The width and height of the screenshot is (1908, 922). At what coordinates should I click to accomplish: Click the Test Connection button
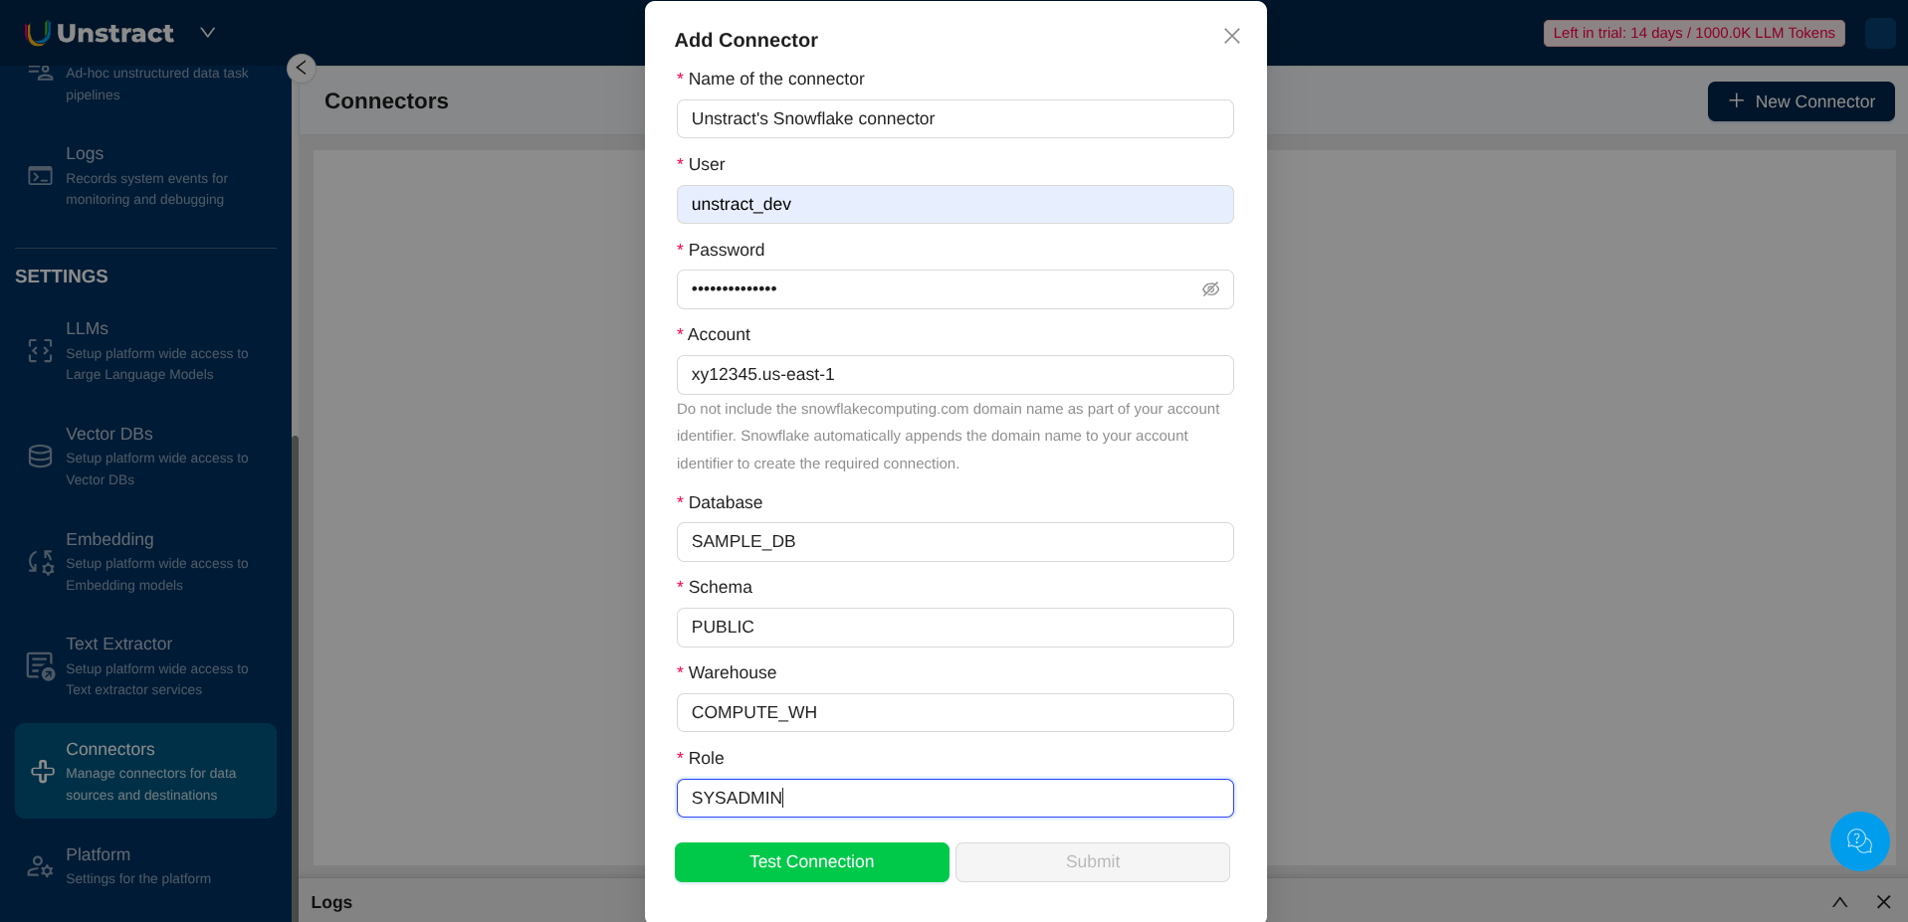pyautogui.click(x=811, y=862)
